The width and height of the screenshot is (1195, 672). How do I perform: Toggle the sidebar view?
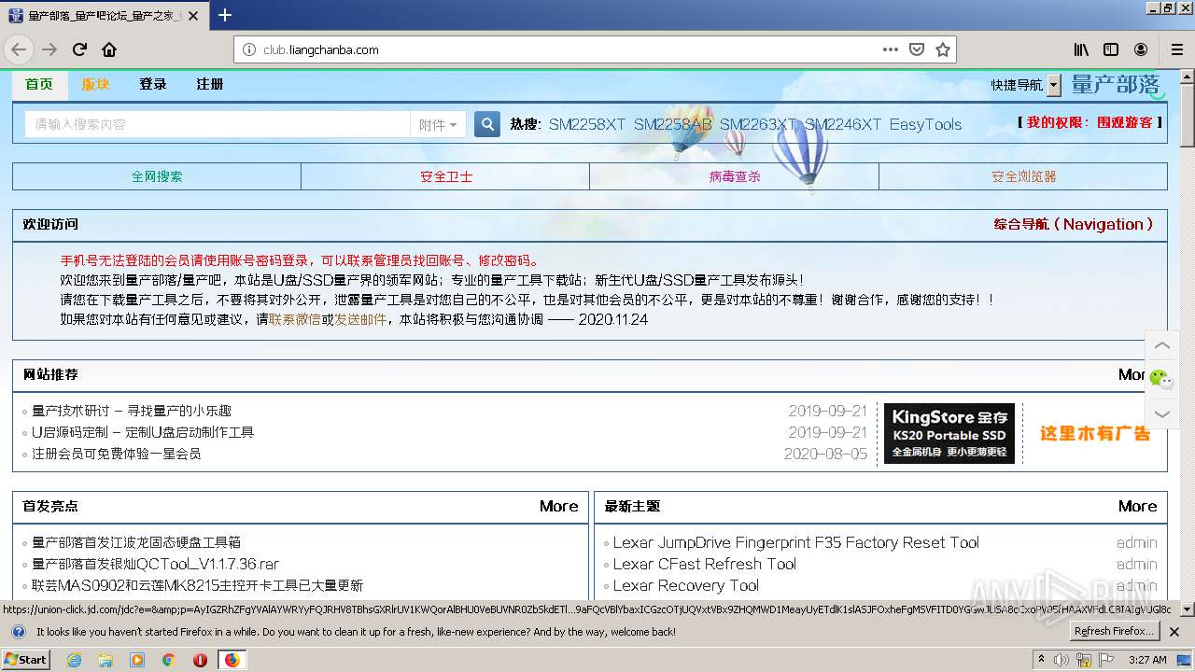1111,49
